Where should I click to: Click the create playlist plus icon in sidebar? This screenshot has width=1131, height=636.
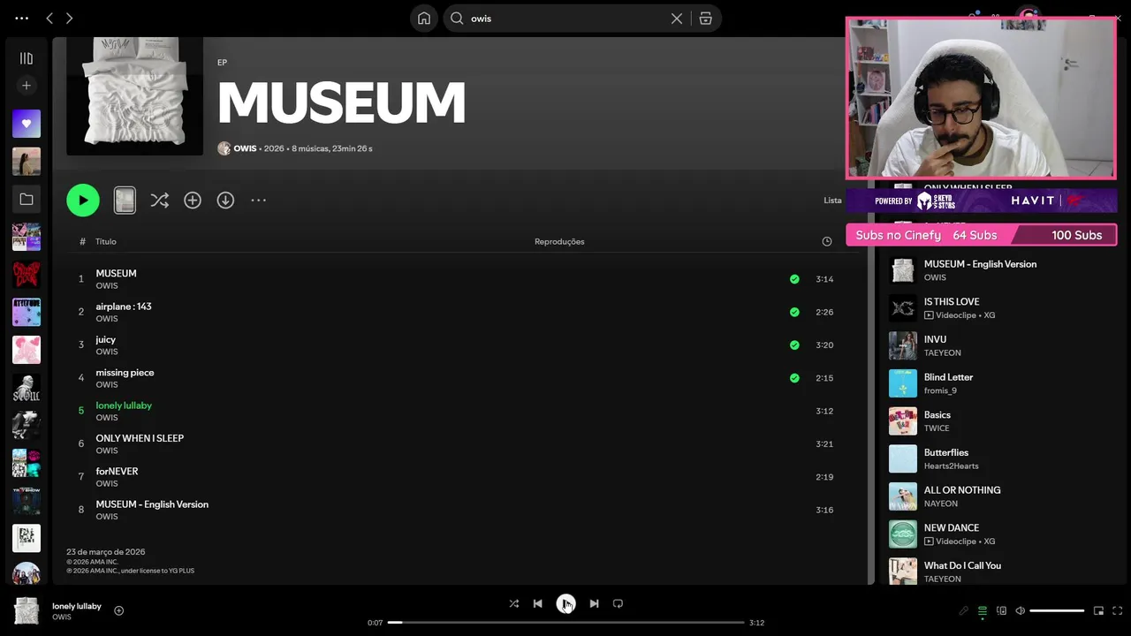click(x=27, y=86)
